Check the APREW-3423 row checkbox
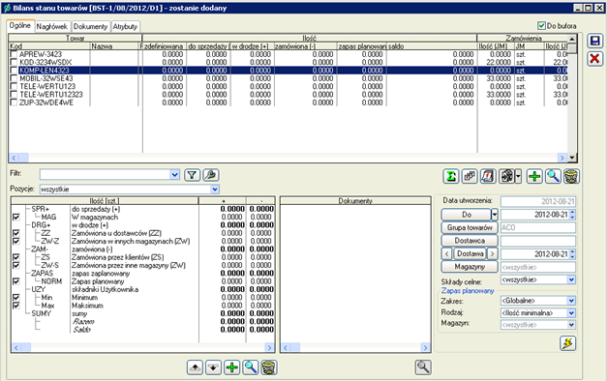Image resolution: width=607 pixels, height=381 pixels. (x=14, y=54)
